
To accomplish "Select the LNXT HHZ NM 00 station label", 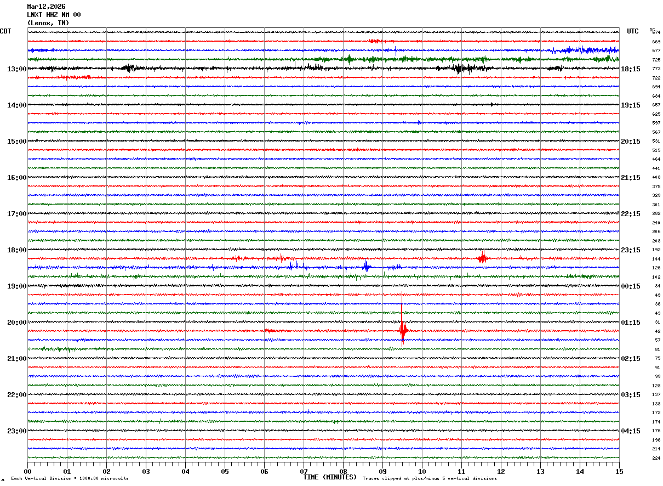I will [x=54, y=15].
